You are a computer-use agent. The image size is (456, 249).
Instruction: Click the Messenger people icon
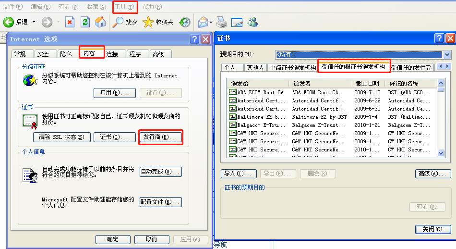[x=252, y=22]
